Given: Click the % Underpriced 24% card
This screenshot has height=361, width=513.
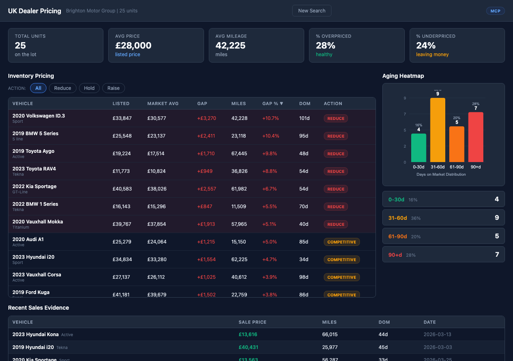Looking at the screenshot, I should pos(457,45).
